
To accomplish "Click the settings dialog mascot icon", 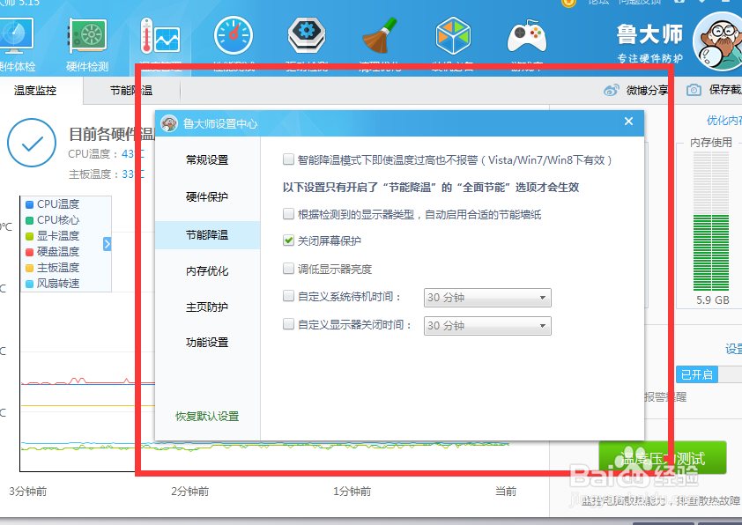I will [x=169, y=123].
